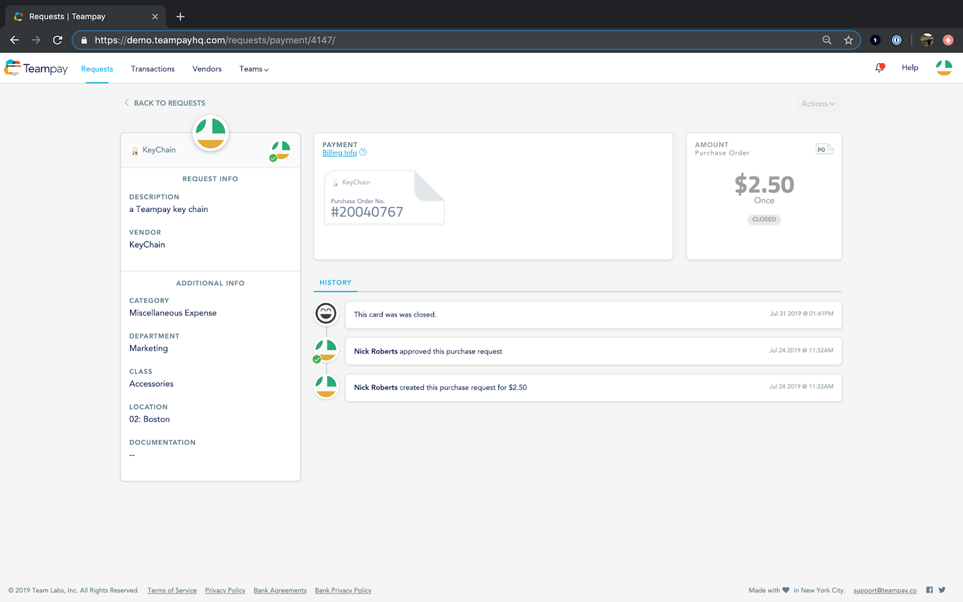Expand the Teams menu
The height and width of the screenshot is (602, 963).
[254, 69]
